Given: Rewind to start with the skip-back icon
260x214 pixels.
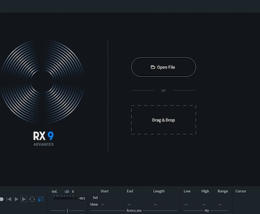Looking at the screenshot, I should pyautogui.click(x=9, y=199).
